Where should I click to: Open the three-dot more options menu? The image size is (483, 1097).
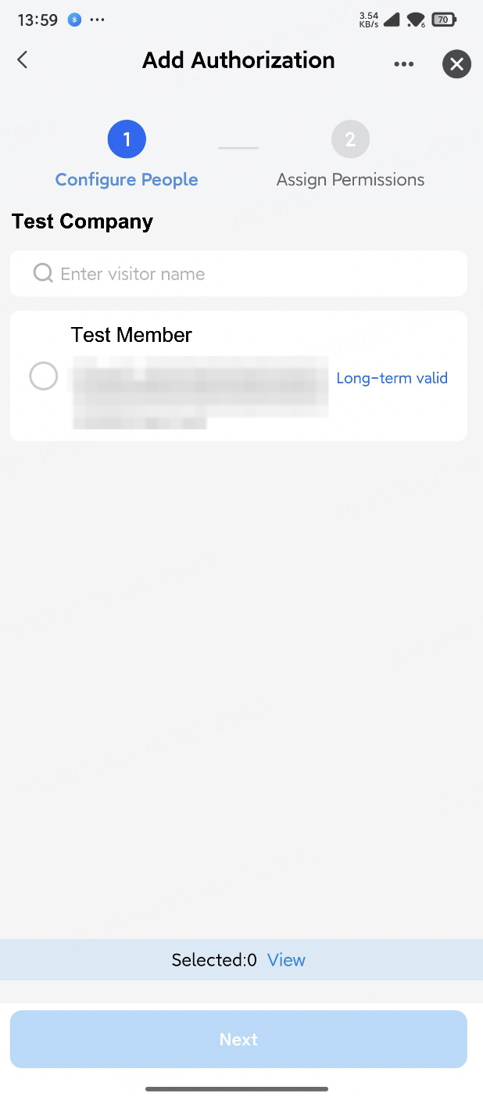coord(404,64)
